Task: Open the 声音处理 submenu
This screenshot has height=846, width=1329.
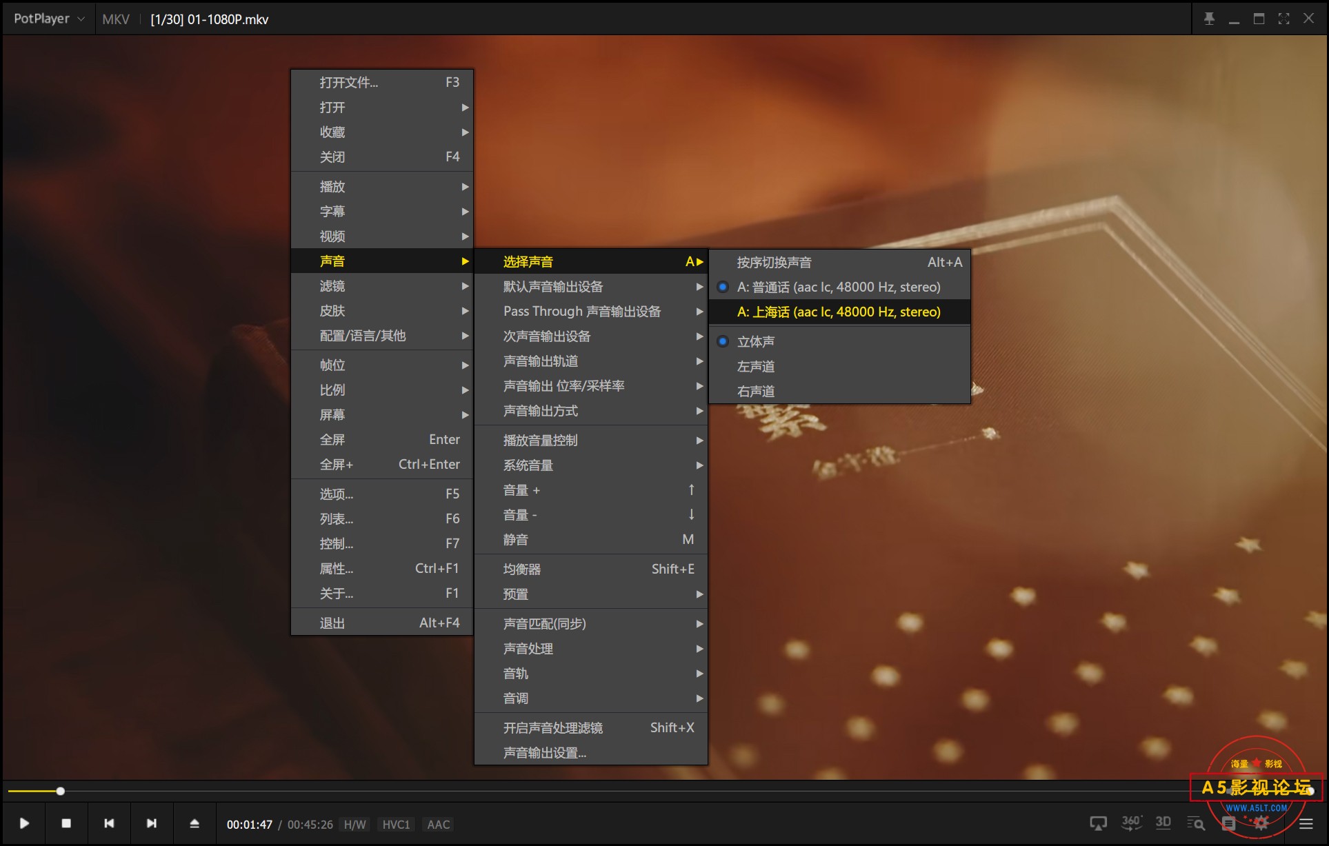Action: pyautogui.click(x=591, y=648)
